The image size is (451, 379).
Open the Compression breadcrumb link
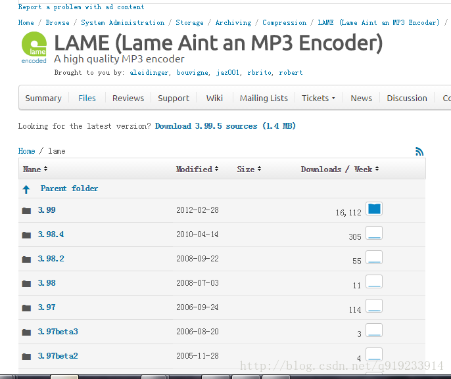tap(284, 23)
